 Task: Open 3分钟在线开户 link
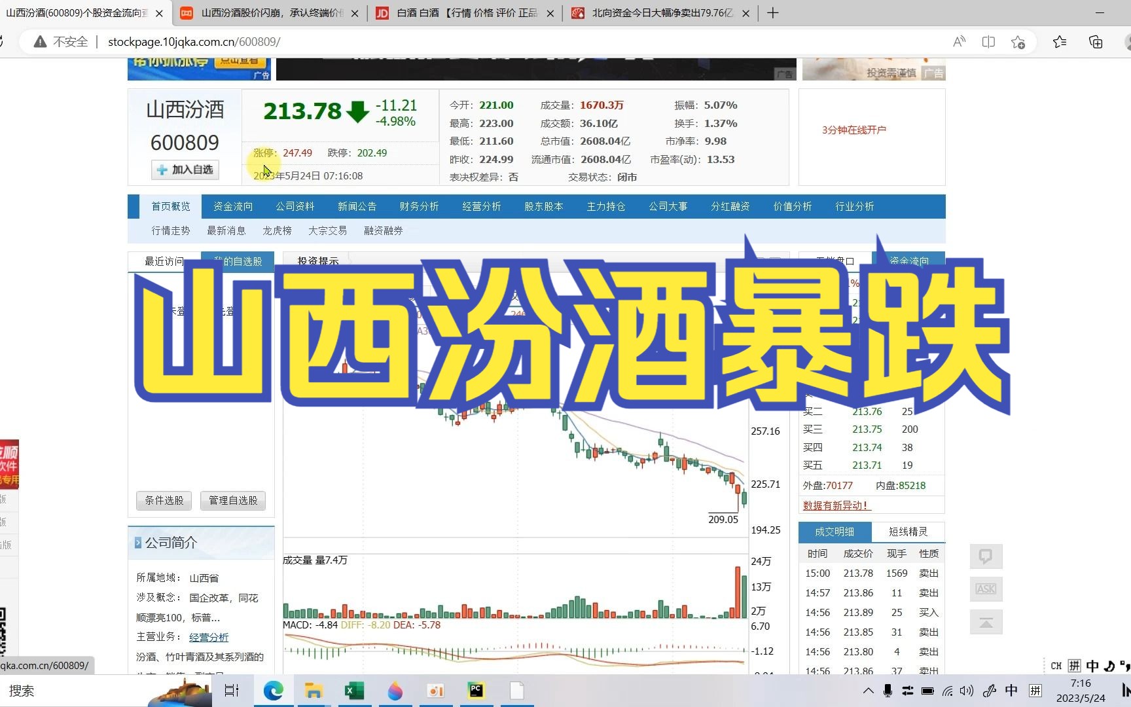coord(854,130)
